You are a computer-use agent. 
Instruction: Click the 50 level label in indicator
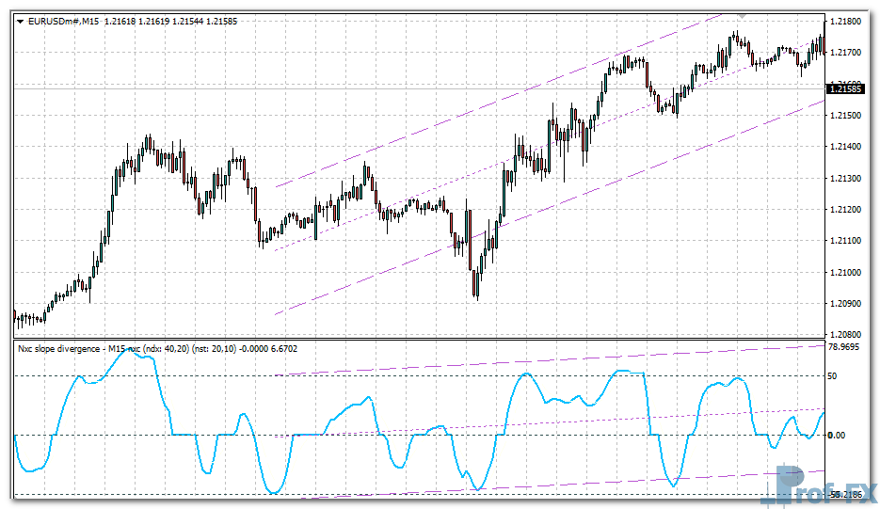(x=833, y=376)
